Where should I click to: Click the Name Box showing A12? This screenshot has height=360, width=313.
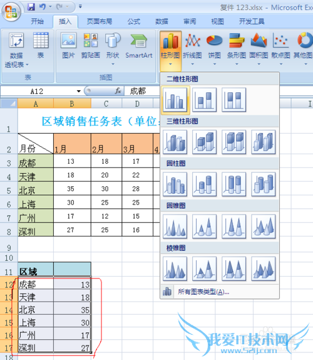click(x=38, y=92)
